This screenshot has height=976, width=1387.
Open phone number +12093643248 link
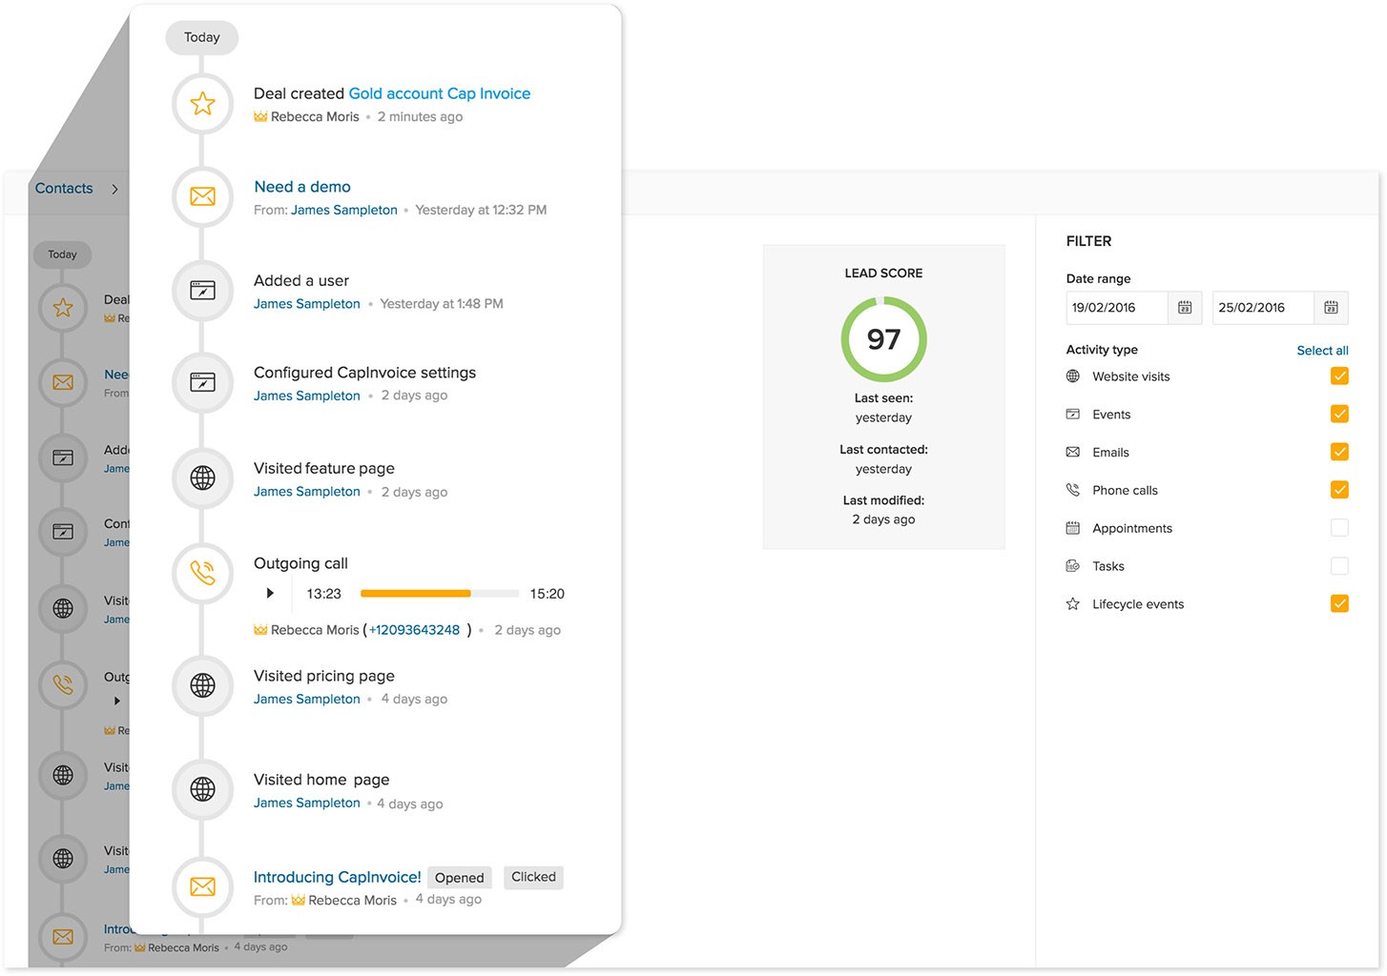pos(414,630)
